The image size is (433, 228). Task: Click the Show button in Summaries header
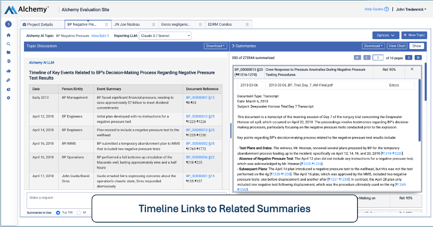(x=416, y=46)
